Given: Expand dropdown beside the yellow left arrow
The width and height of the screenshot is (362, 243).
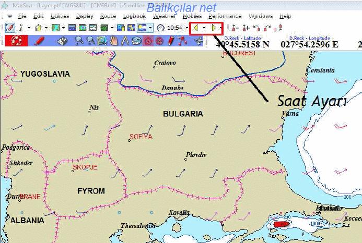Looking at the screenshot, I should point(204,28).
